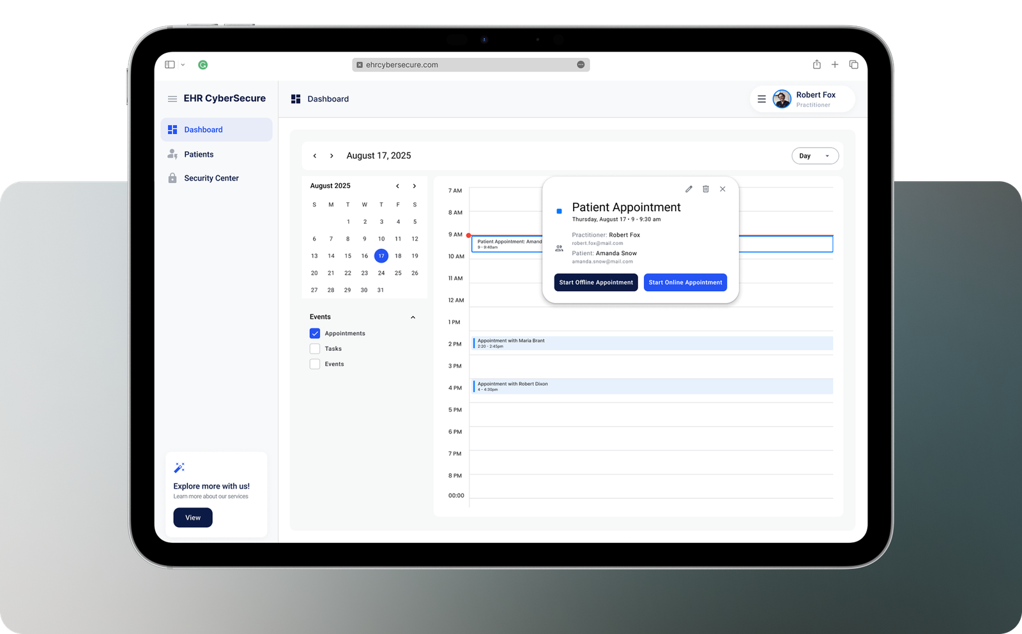
Task: Close the Patient Appointment popup
Action: coord(722,189)
